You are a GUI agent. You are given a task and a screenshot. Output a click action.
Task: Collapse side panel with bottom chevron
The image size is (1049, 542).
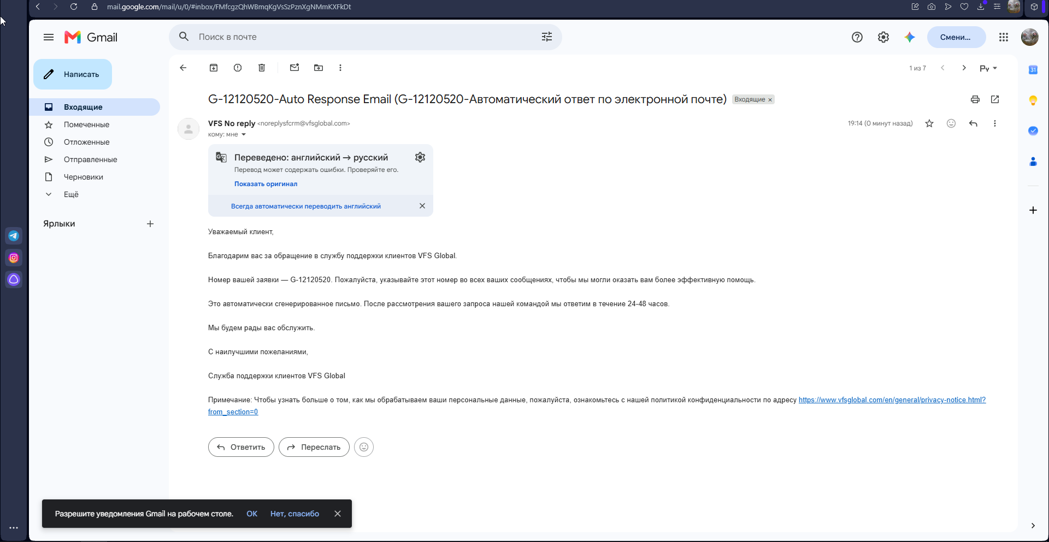coord(1033,526)
